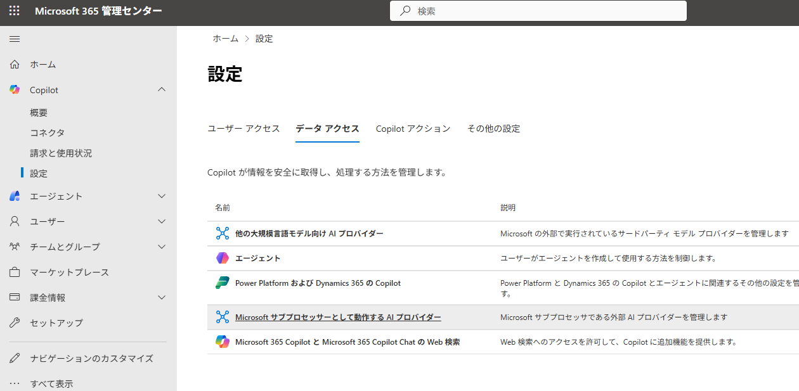Switch to the ユーザー アクセス tab
This screenshot has width=799, height=391.
[244, 129]
